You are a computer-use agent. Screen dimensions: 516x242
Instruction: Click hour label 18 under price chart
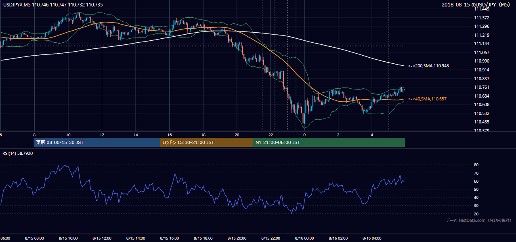(203, 135)
